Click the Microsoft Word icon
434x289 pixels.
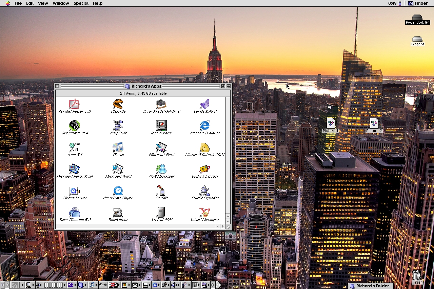[118, 169]
